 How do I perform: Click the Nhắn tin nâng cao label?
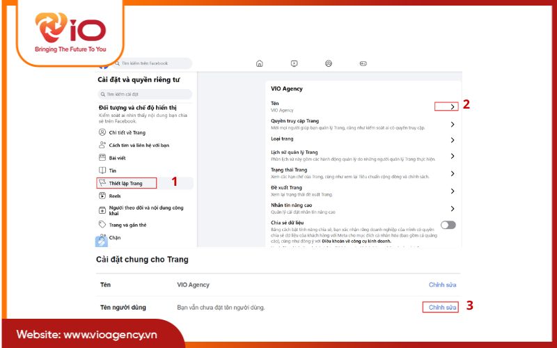pyautogui.click(x=291, y=205)
